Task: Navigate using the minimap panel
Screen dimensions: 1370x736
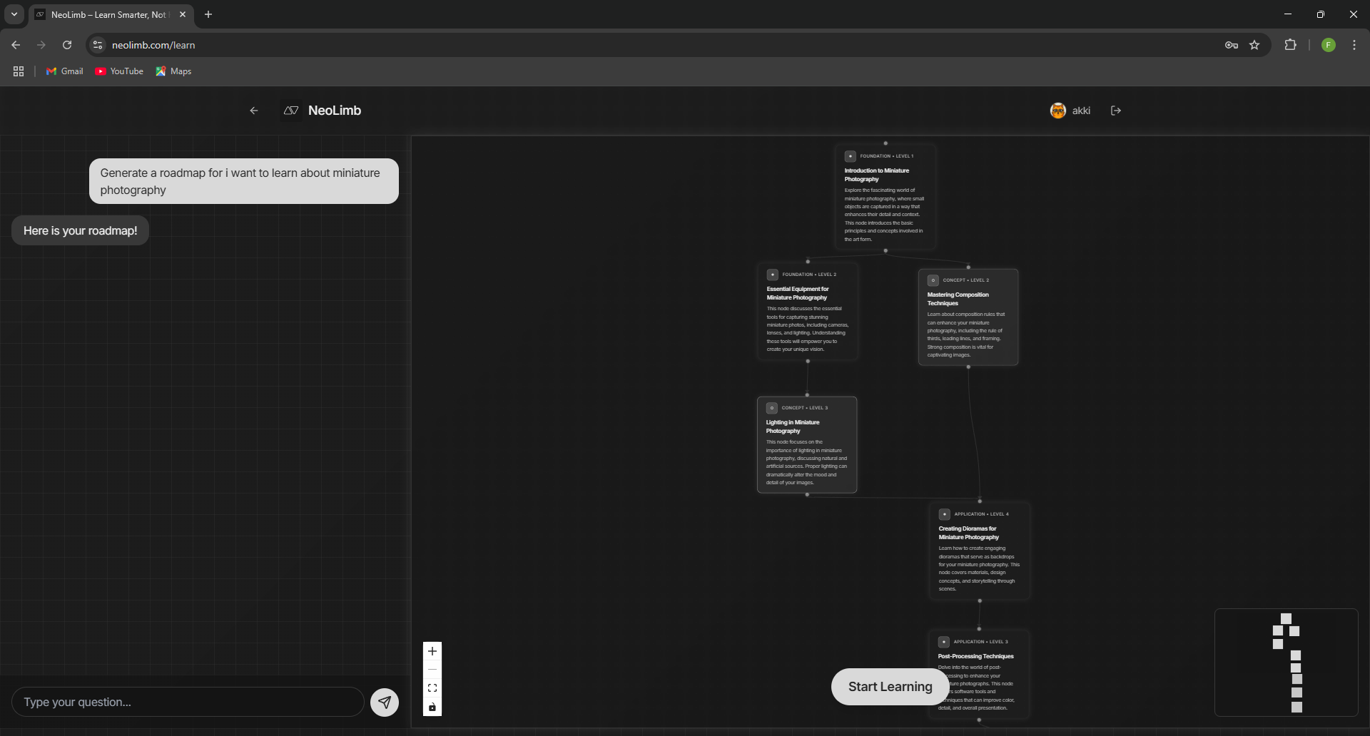Action: 1287,663
